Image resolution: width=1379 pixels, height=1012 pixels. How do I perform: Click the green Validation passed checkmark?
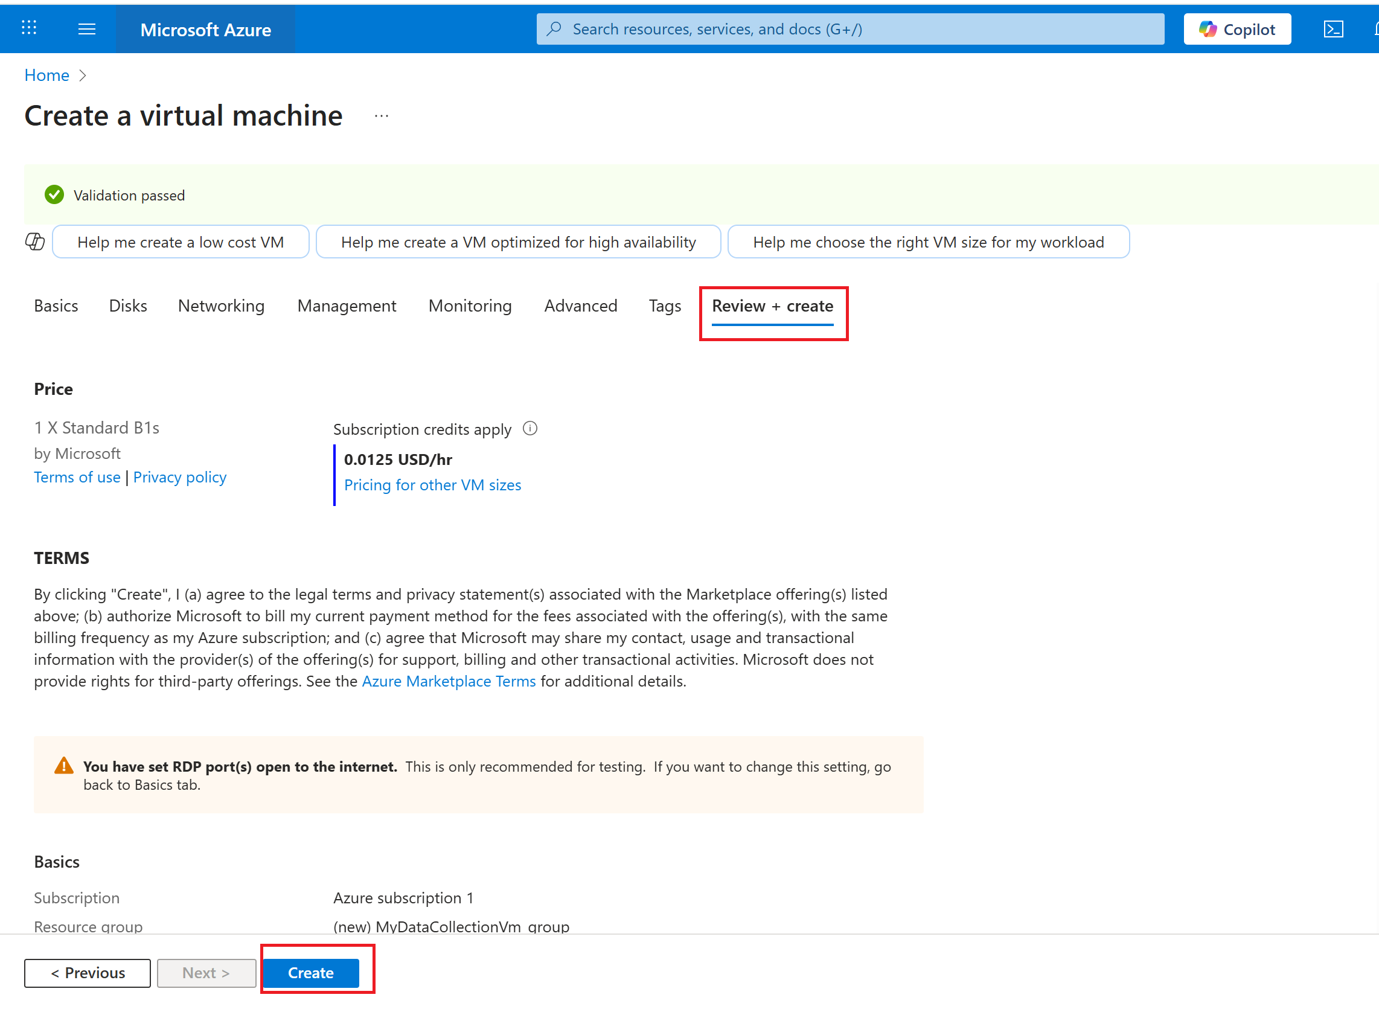coord(54,195)
